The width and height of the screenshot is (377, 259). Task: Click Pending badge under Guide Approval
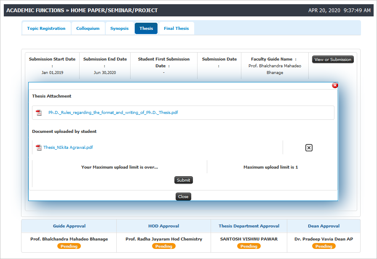[x=69, y=246]
